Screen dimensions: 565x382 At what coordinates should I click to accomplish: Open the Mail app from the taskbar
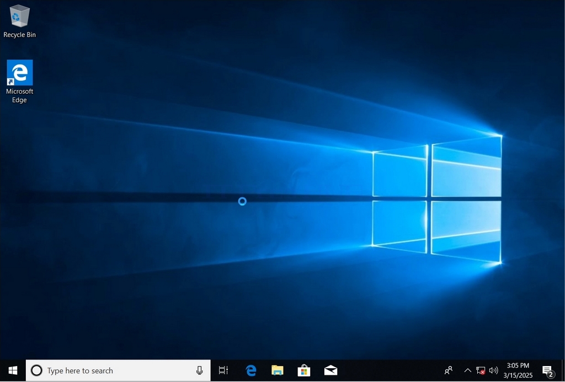pos(331,370)
